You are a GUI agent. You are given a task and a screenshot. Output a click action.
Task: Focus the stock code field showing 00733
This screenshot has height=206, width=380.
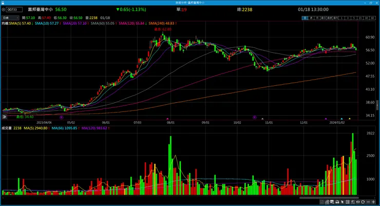click(14, 10)
